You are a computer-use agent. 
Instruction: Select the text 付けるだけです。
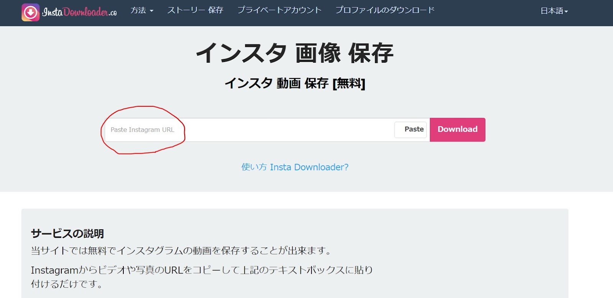point(67,284)
